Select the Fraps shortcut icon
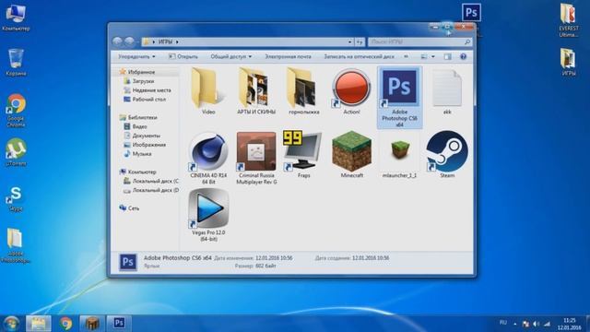 [x=303, y=150]
